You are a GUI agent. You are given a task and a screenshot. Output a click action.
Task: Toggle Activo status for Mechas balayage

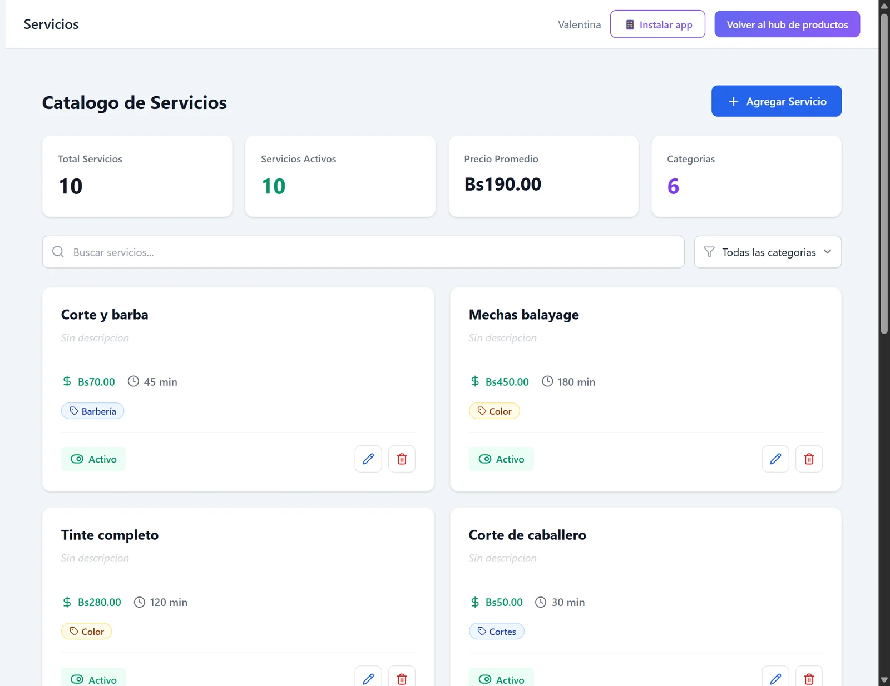501,459
